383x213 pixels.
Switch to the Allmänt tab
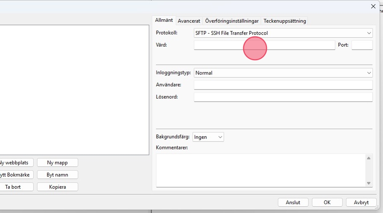pos(164,20)
